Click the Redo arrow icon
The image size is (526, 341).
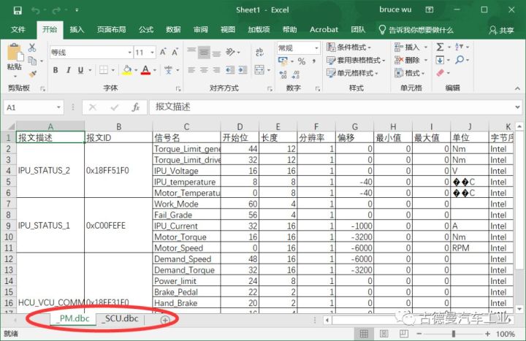click(x=56, y=10)
